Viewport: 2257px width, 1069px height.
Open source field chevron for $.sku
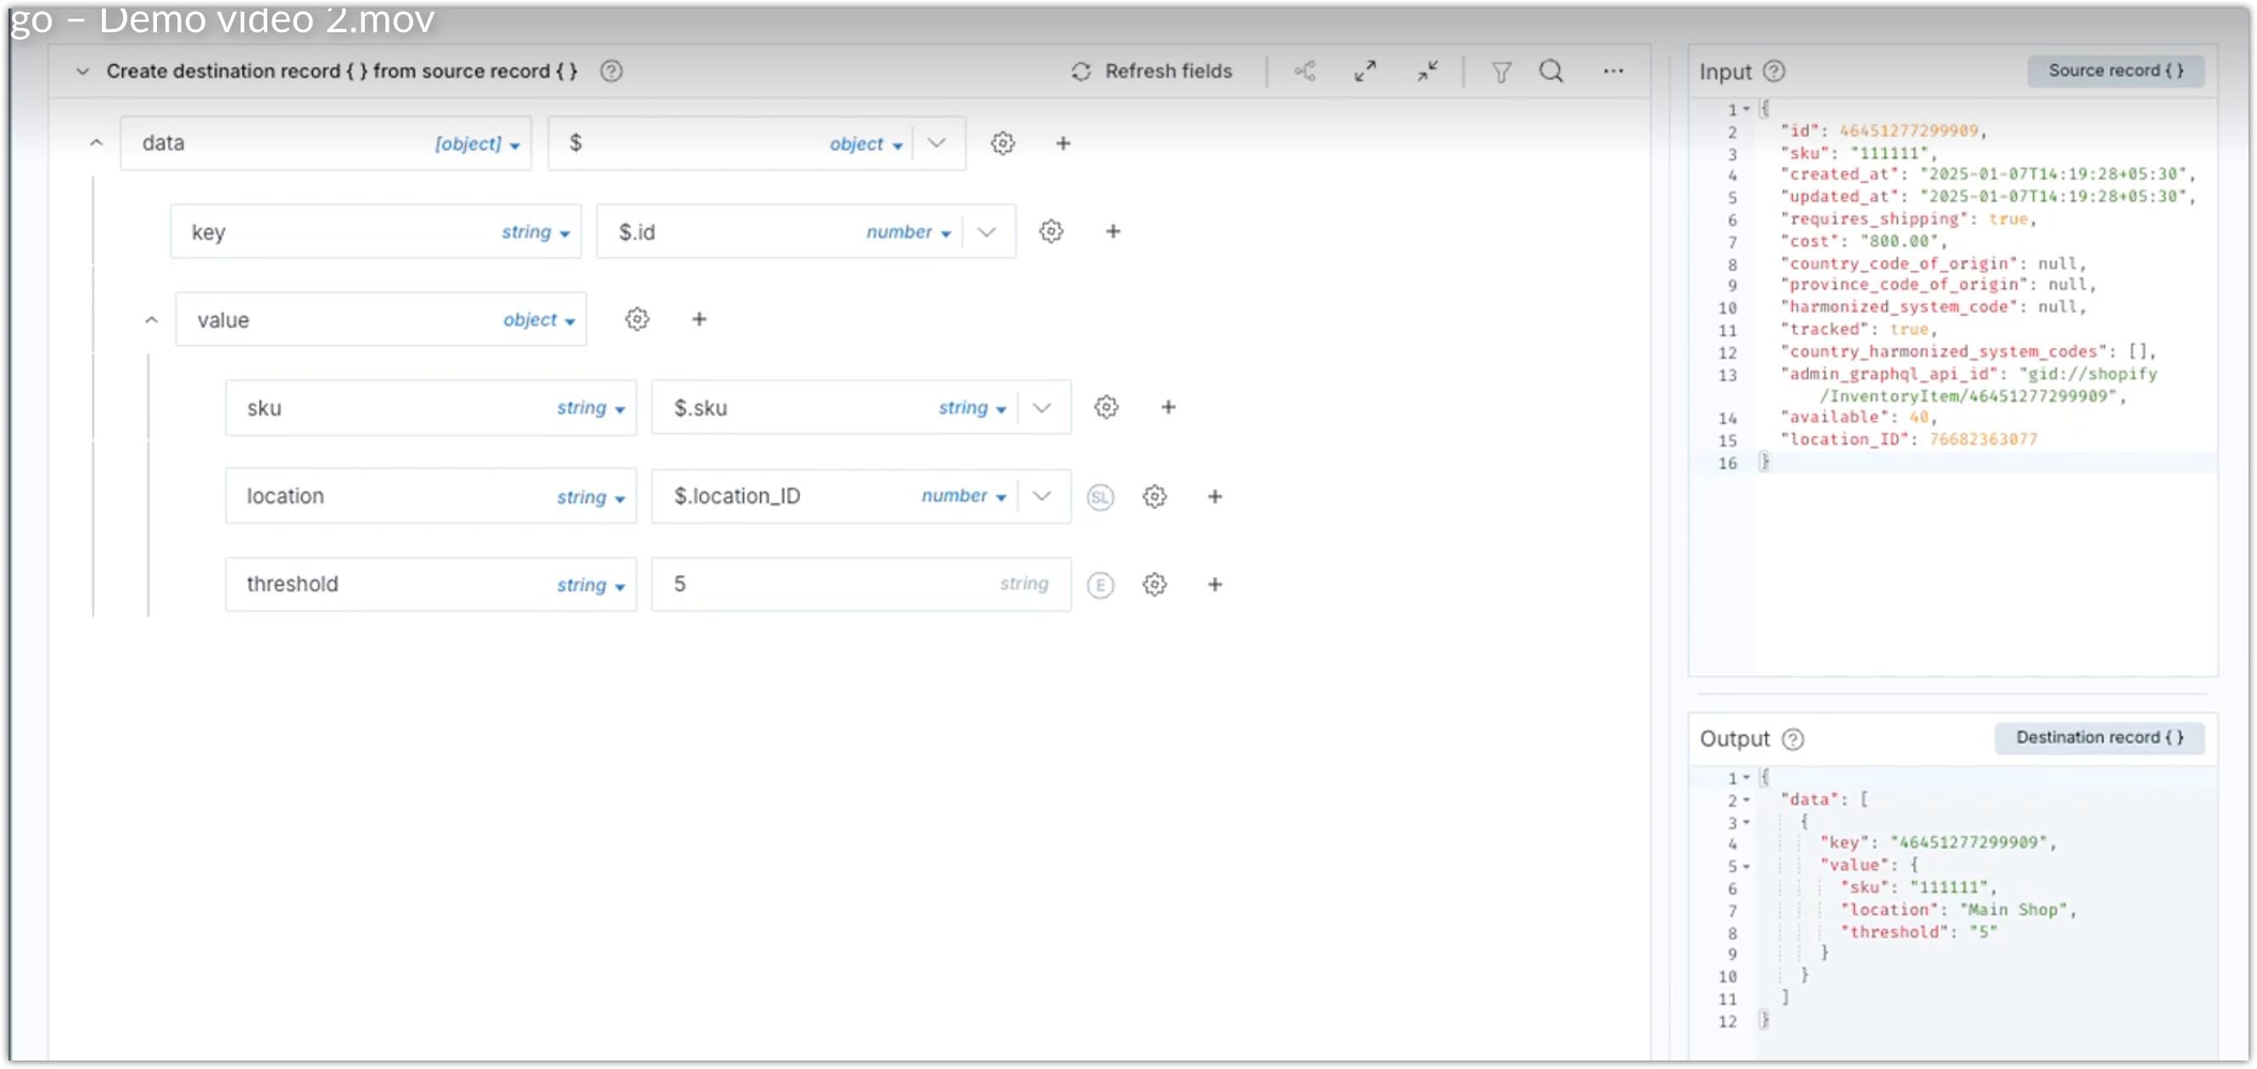point(1041,407)
